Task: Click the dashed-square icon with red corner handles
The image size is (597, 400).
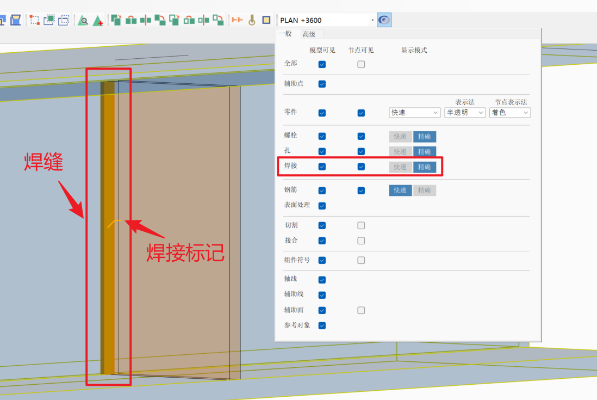Action: pos(35,20)
